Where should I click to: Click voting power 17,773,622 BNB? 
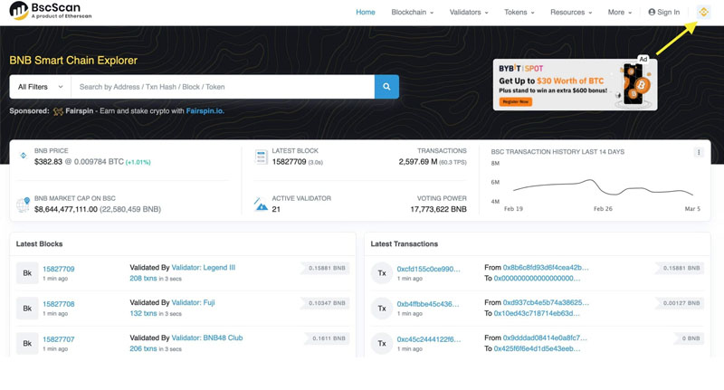pos(438,209)
